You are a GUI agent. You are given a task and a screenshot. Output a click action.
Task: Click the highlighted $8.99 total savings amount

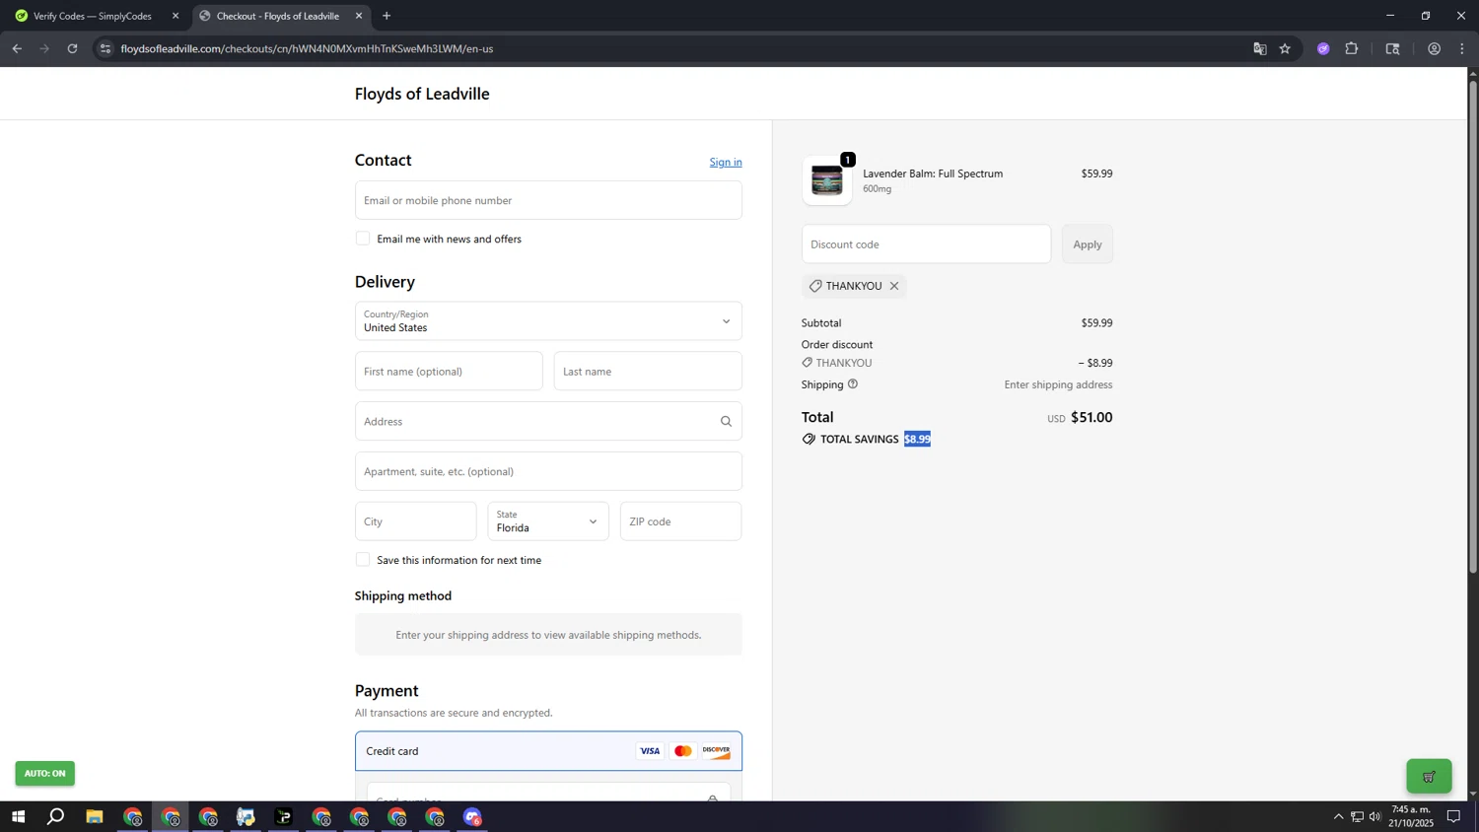pyautogui.click(x=917, y=440)
